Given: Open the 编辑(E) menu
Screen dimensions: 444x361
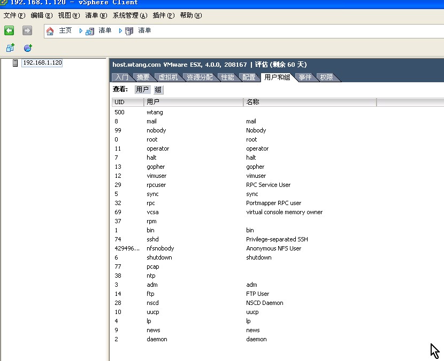Looking at the screenshot, I should coord(42,15).
